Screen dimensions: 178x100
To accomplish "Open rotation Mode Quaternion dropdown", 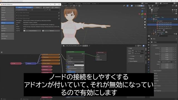I will [167, 62].
